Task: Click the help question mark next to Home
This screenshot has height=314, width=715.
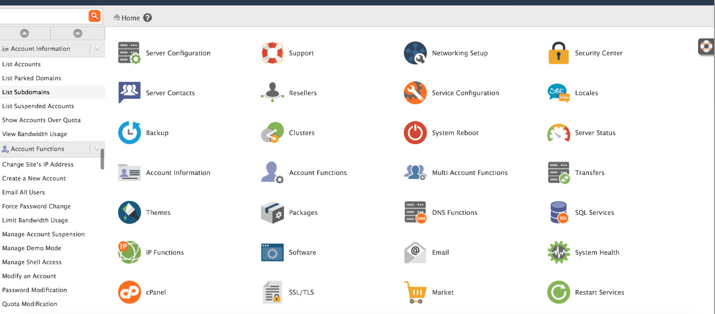Action: (147, 18)
